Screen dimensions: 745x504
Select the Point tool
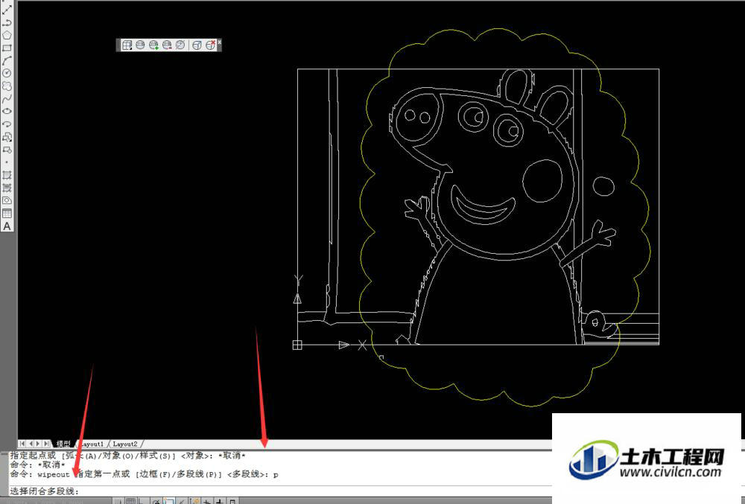tap(7, 162)
